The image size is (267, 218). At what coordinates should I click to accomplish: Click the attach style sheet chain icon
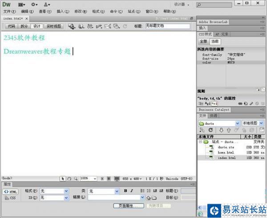pyautogui.click(x=240, y=103)
